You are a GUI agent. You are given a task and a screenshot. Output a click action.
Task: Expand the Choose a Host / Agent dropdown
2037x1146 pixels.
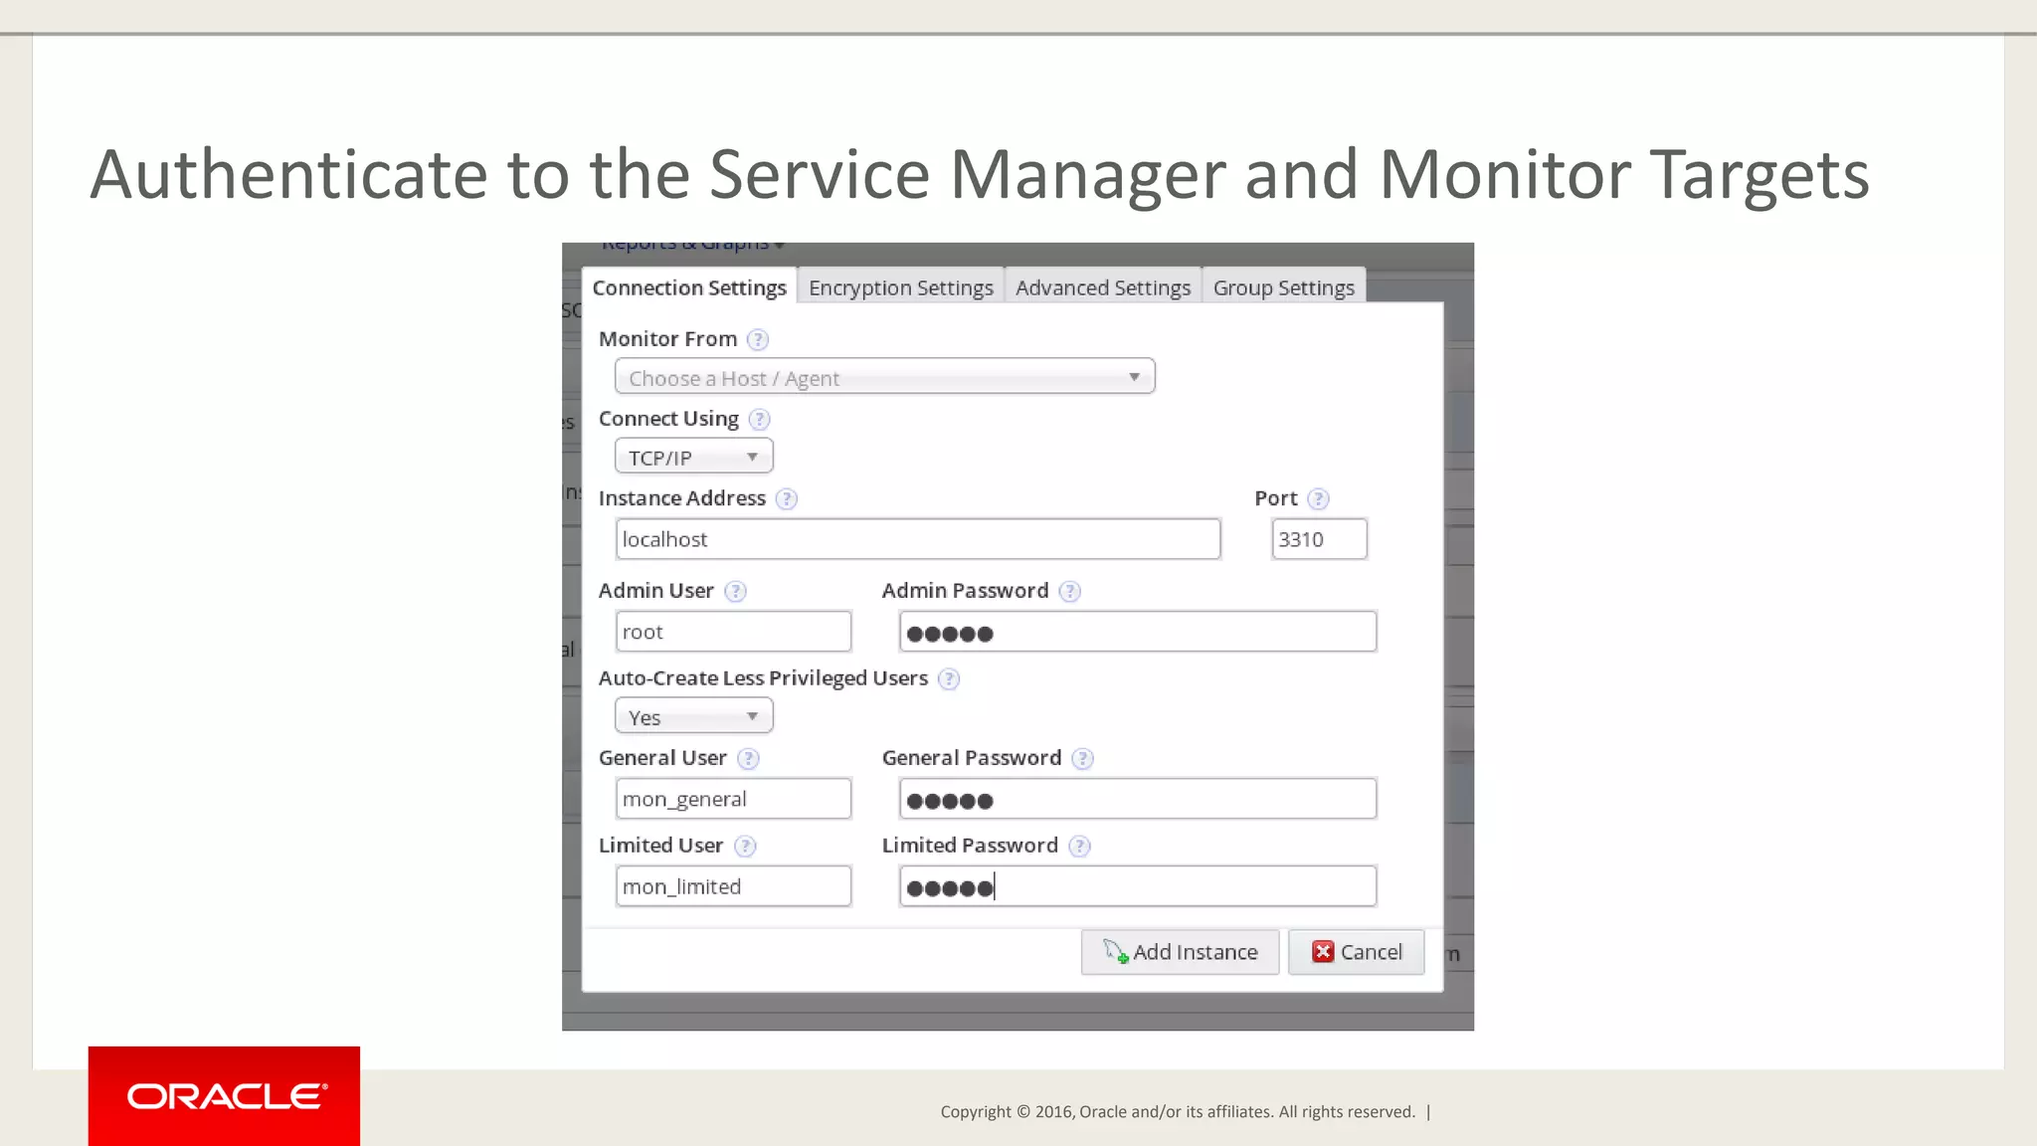click(x=884, y=377)
